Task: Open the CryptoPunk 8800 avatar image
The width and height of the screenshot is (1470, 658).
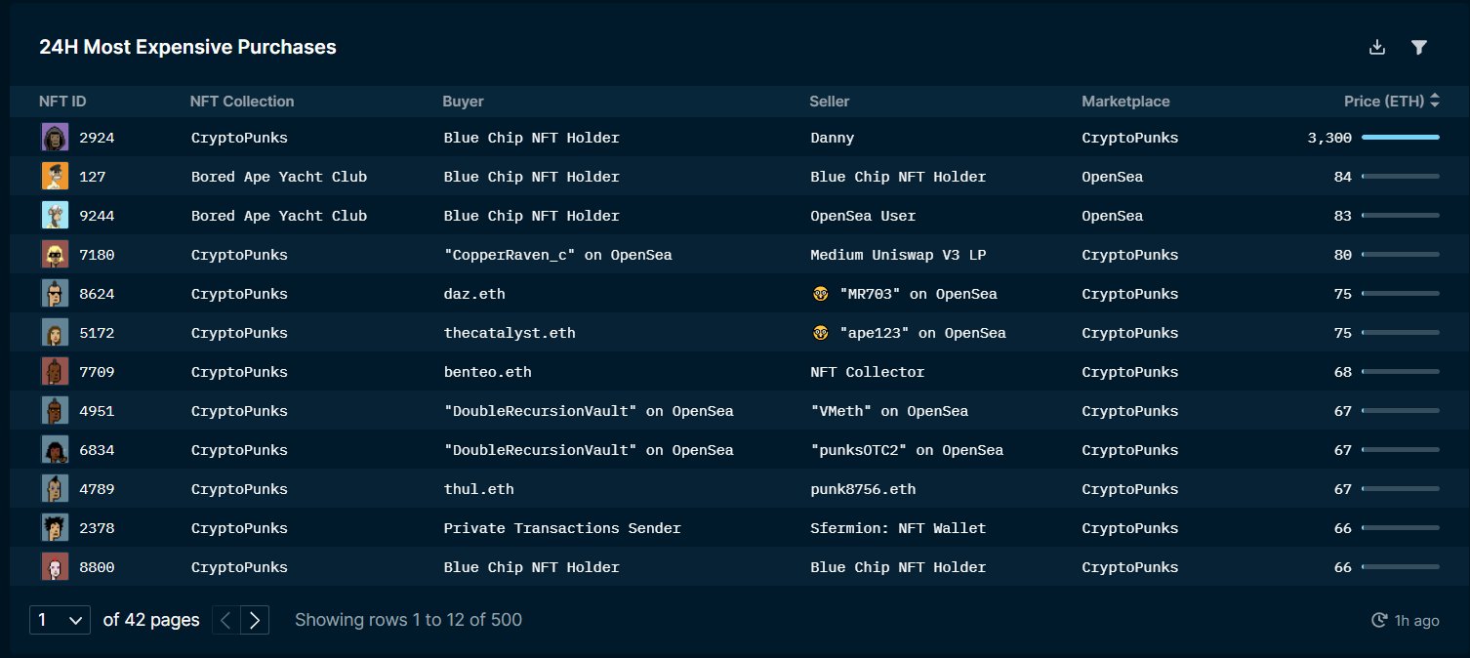Action: [x=55, y=567]
